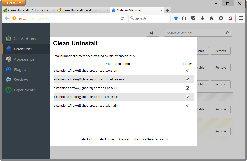Open the add-ons tools gear dropdown
This screenshot has height=161, width=247.
click(153, 33)
